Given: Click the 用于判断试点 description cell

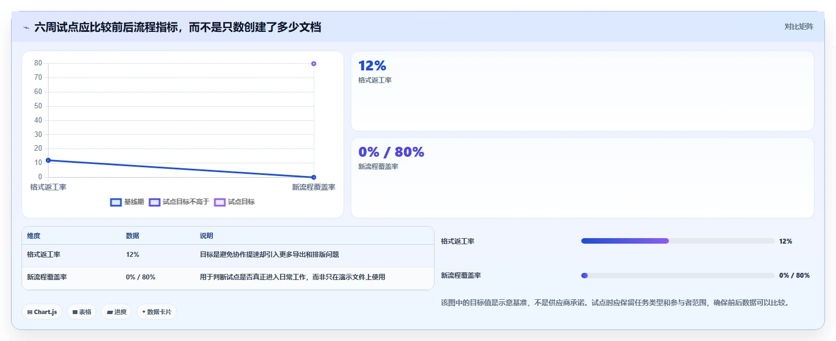Looking at the screenshot, I should 292,277.
